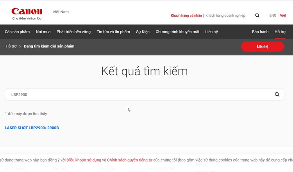This screenshot has height=172, width=293.
Task: Open Liên hệ in navigation bar
Action: [x=211, y=32]
